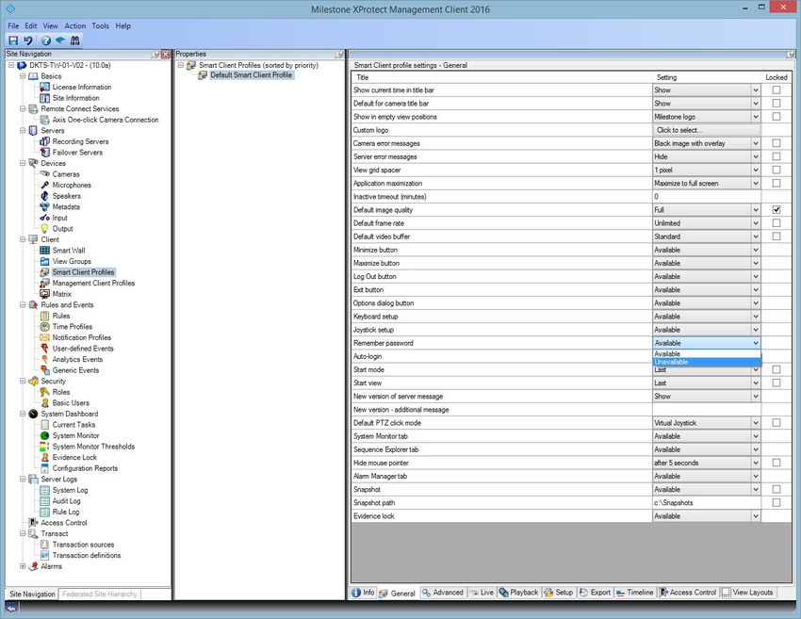This screenshot has width=801, height=619.
Task: Click the Default Smart Client Profile icon
Action: [x=203, y=75]
